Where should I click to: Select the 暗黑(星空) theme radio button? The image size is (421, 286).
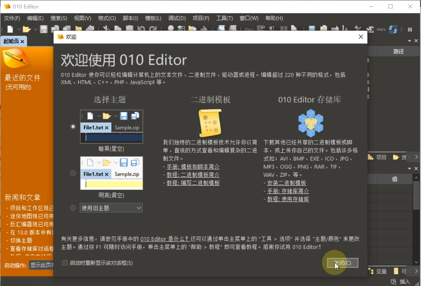pos(73,126)
